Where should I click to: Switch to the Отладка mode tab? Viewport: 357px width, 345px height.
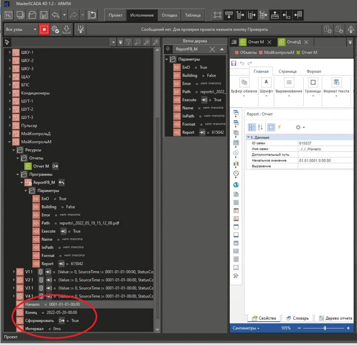[169, 15]
